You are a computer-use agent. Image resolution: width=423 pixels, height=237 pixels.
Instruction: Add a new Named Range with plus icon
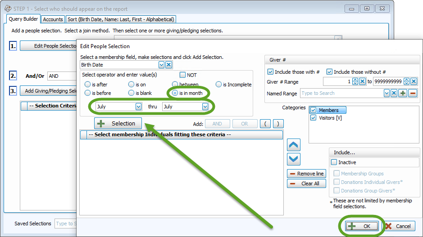[403, 93]
